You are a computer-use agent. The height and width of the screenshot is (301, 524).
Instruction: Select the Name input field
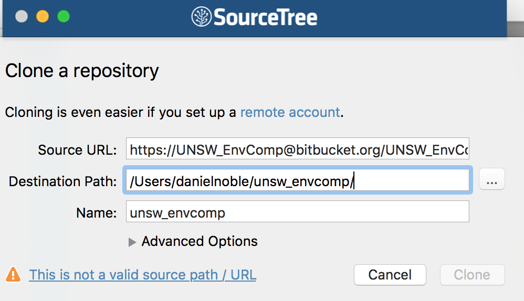(x=297, y=213)
